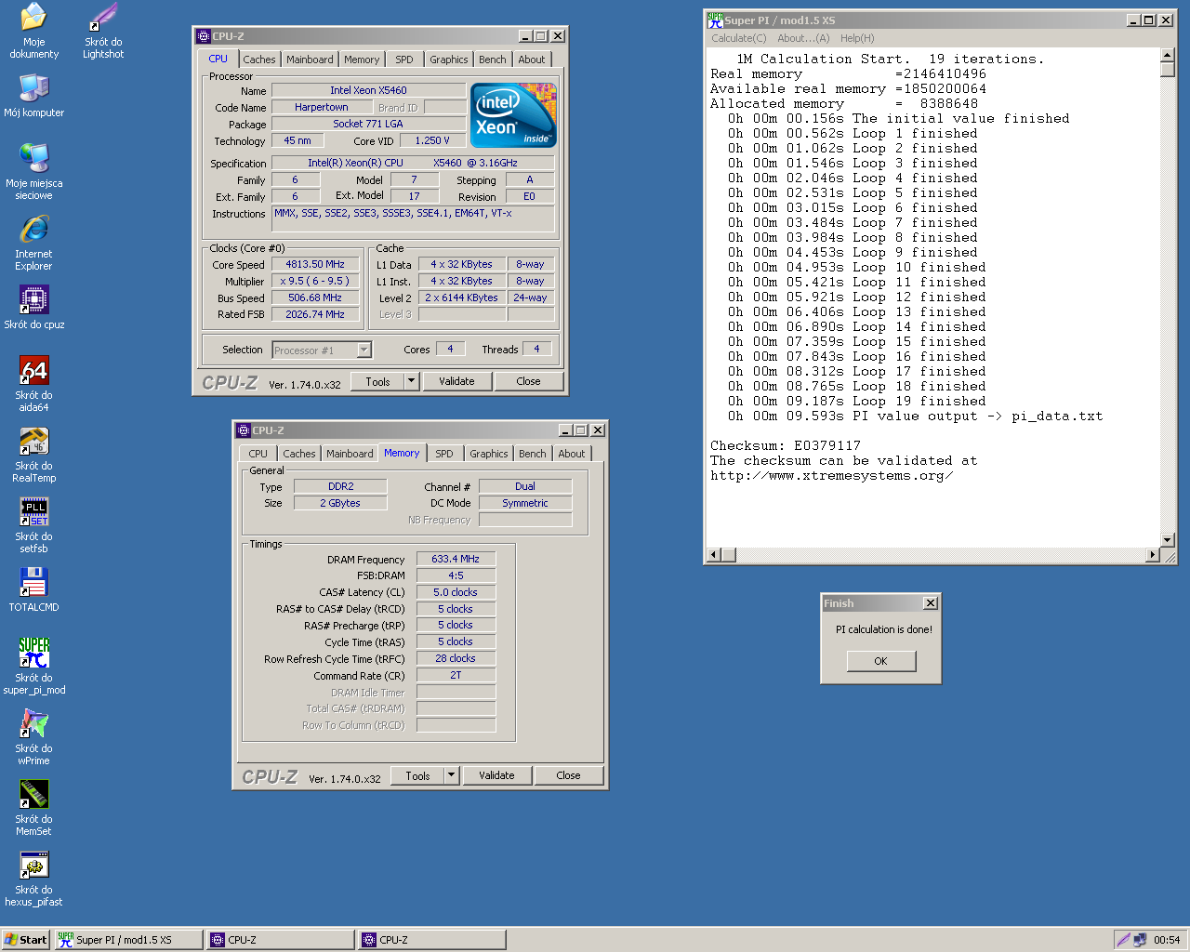
Task: Click Validate in lower CPU-Z window
Action: click(496, 775)
